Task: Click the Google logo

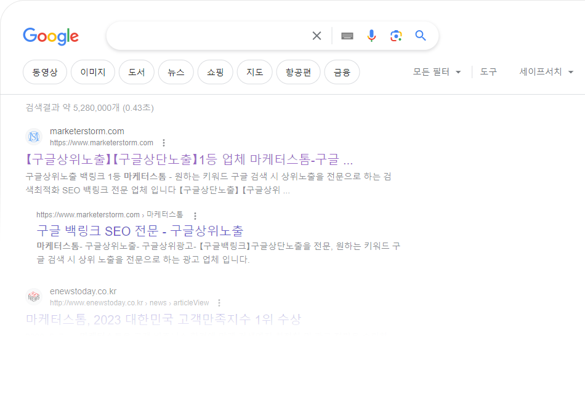Action: (50, 36)
